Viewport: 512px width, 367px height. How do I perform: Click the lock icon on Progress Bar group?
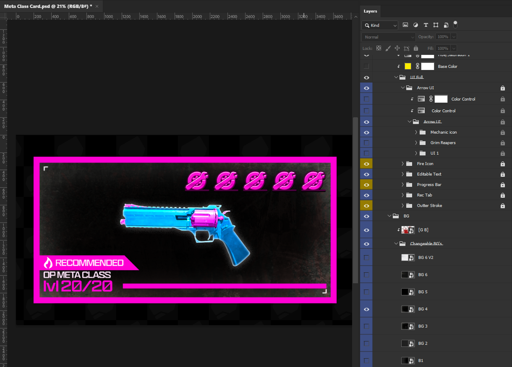pos(502,185)
